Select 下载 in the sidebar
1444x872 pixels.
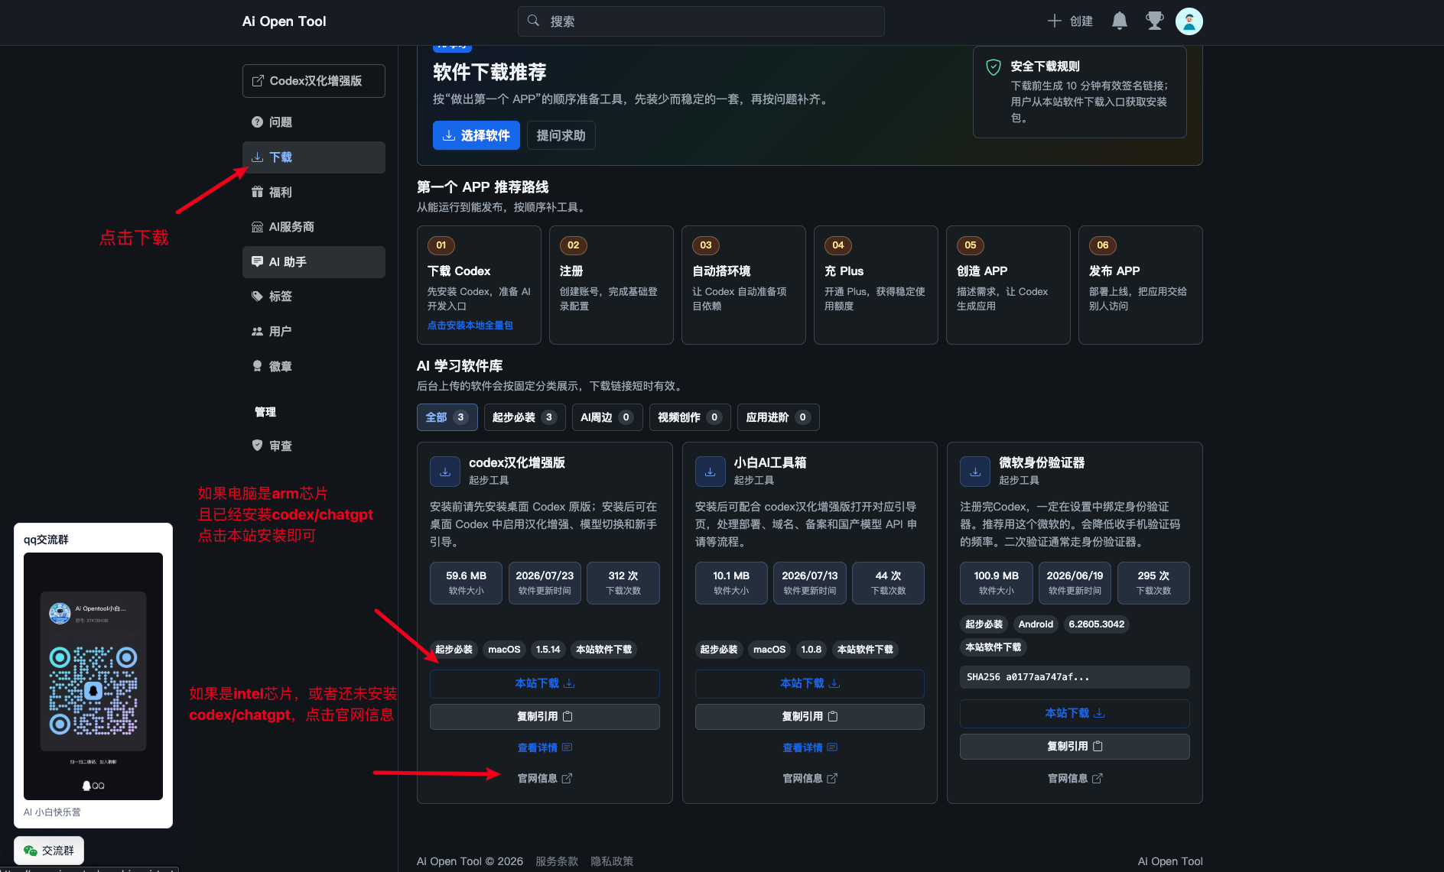tap(314, 157)
